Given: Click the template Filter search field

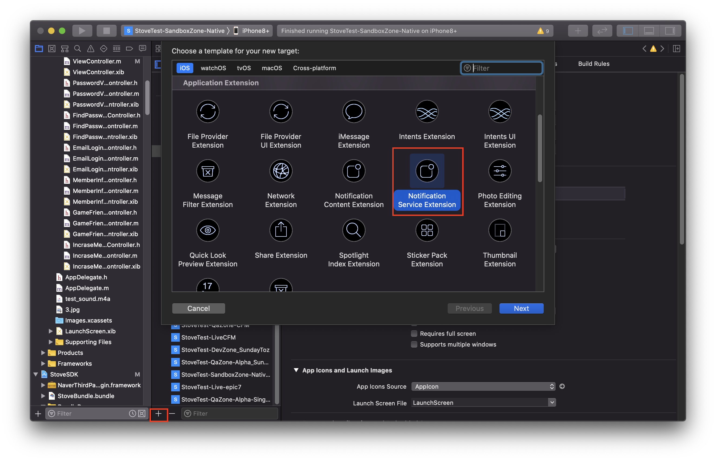Looking at the screenshot, I should [501, 68].
